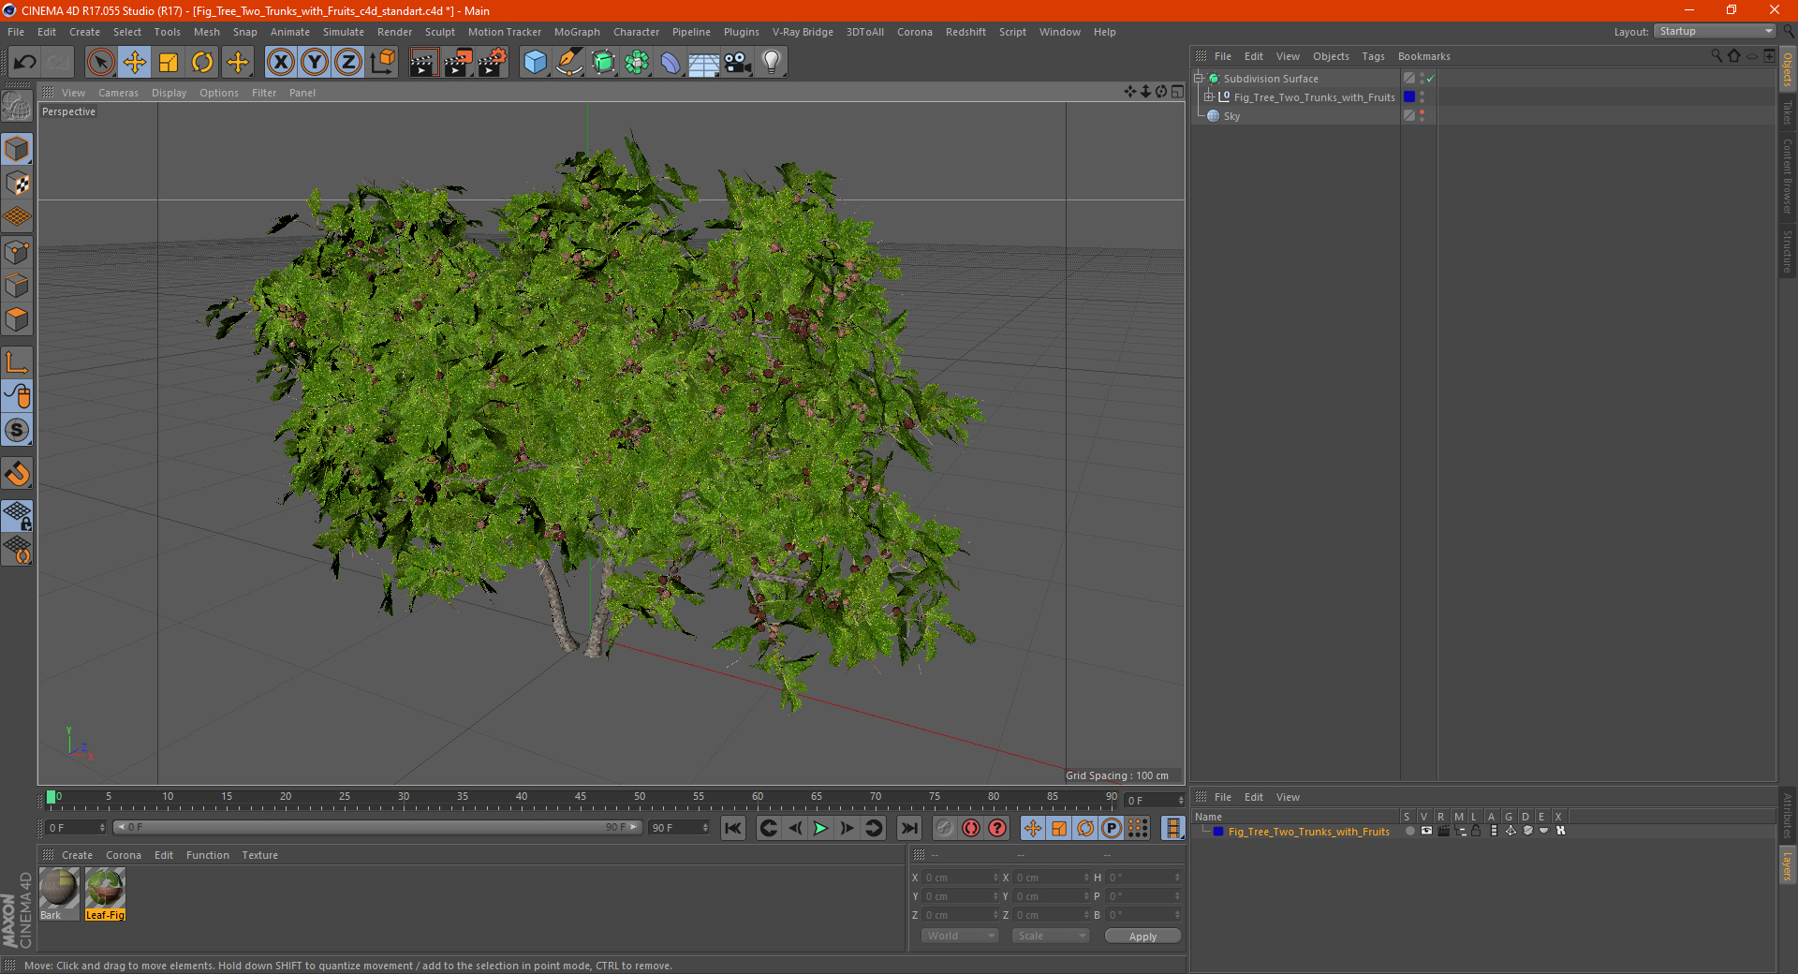Toggle Sky visibility dots

(x=1422, y=115)
